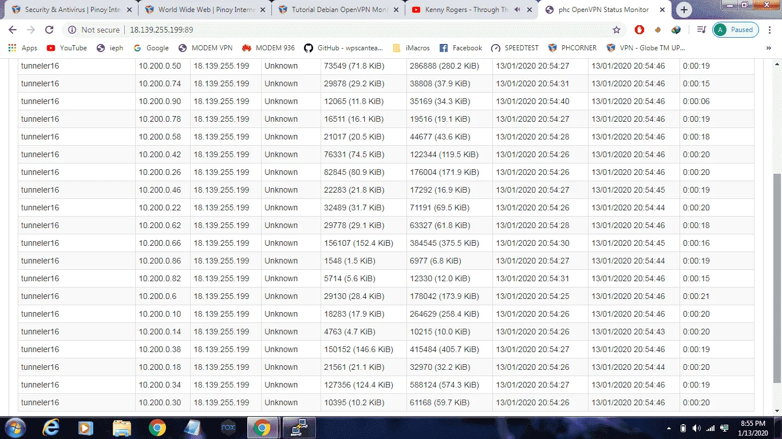Viewport: 782px width, 439px height.
Task: Click the page vertical scrollbar thumb
Action: tap(777, 278)
